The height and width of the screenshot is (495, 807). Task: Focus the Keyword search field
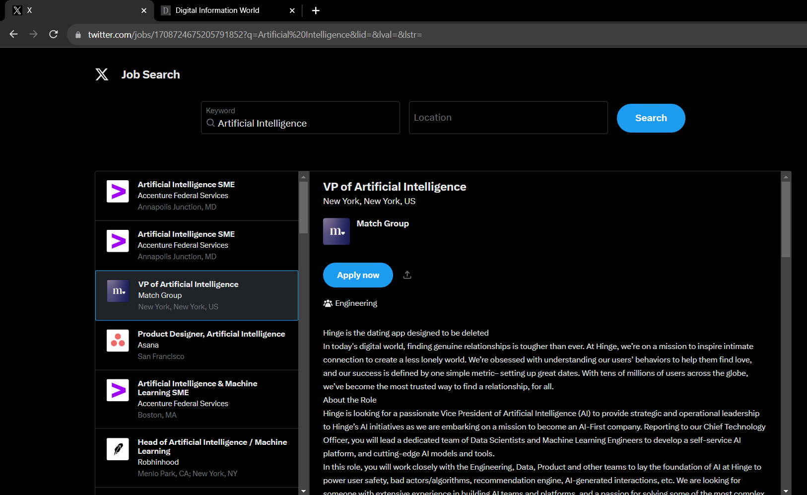[x=300, y=118]
